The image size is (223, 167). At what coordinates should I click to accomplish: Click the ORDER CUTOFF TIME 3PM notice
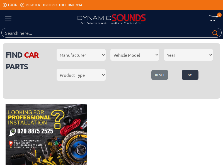pos(62,5)
